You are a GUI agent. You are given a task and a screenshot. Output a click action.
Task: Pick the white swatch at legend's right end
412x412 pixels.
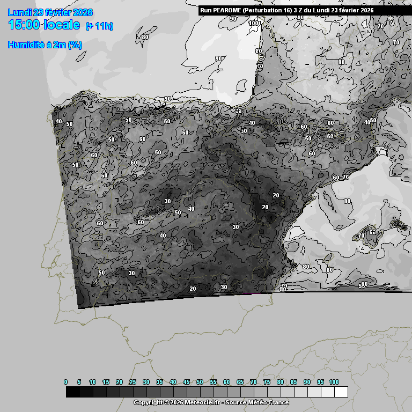point(341,392)
